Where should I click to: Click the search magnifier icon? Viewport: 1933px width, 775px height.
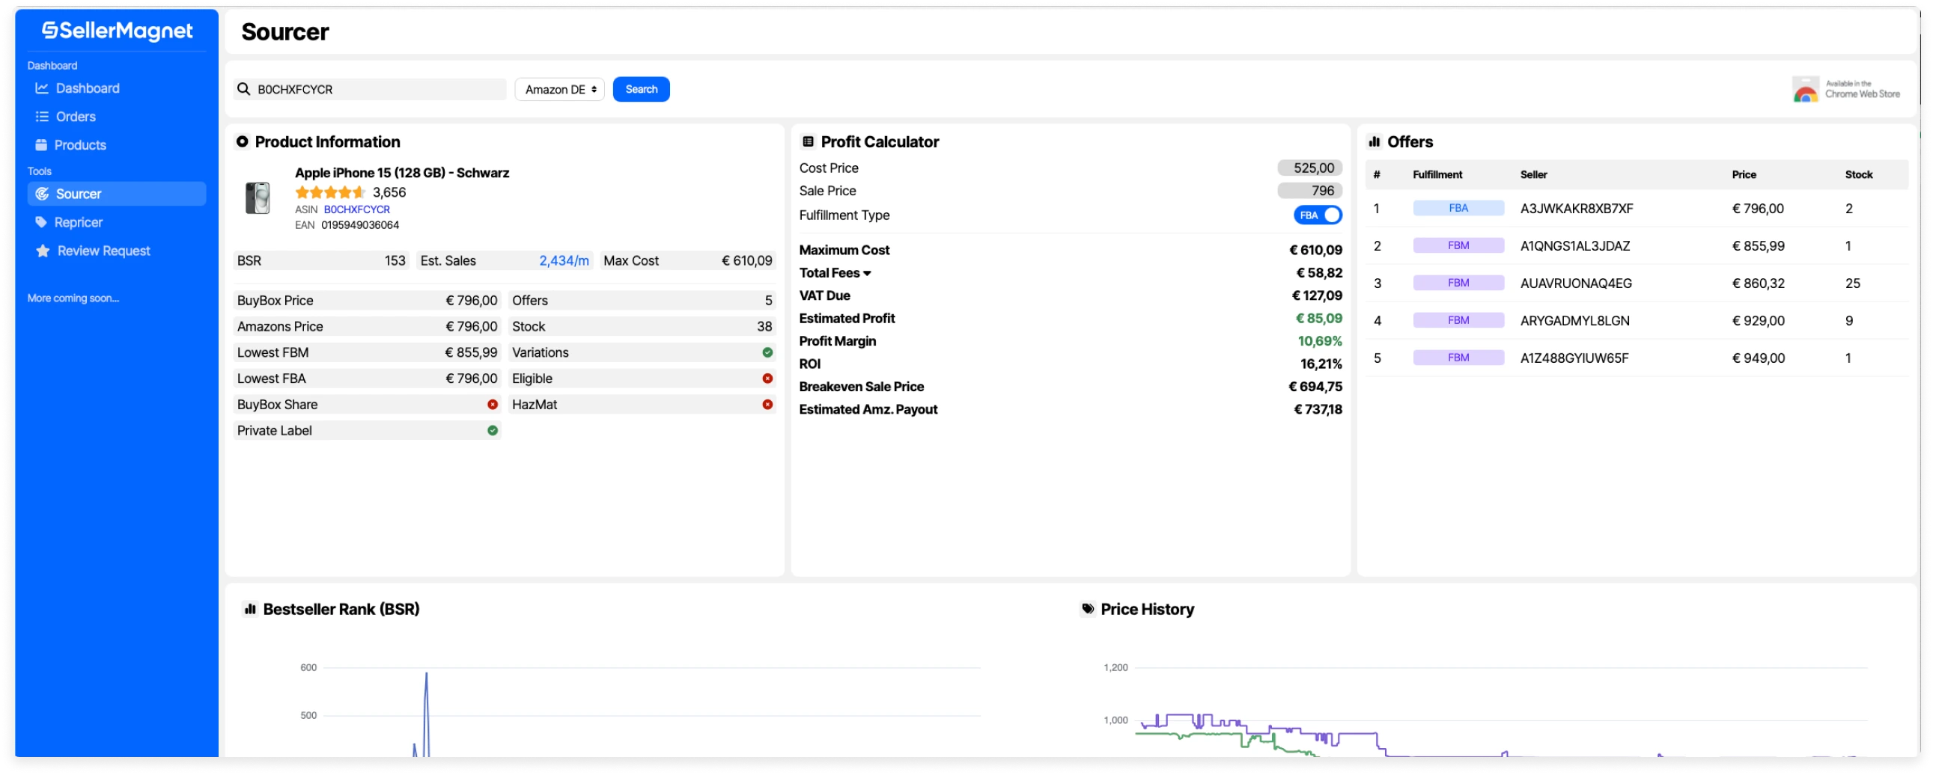pyautogui.click(x=244, y=89)
